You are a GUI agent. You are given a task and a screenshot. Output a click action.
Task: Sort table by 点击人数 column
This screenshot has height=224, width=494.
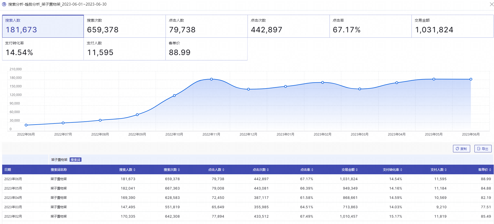point(223,170)
